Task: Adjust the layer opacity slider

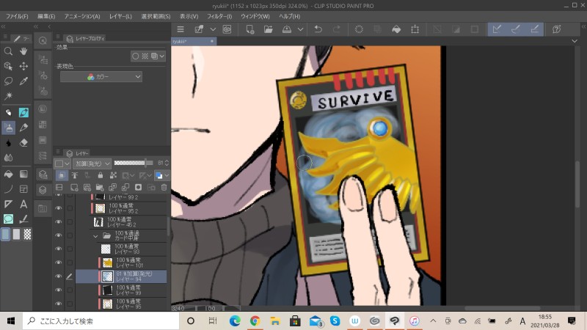Action: (x=134, y=163)
